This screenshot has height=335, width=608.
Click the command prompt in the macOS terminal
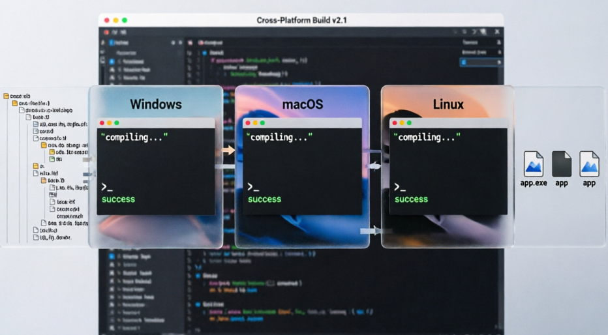[x=253, y=187]
